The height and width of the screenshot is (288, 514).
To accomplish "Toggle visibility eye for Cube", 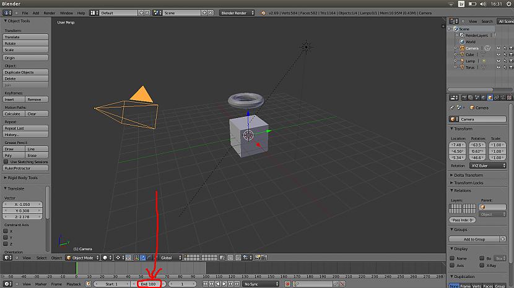I will (x=499, y=54).
